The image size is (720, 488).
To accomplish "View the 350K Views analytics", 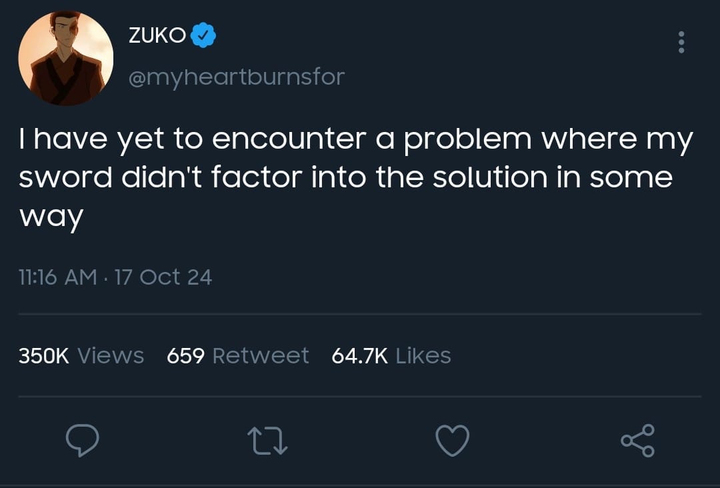I will pos(81,355).
